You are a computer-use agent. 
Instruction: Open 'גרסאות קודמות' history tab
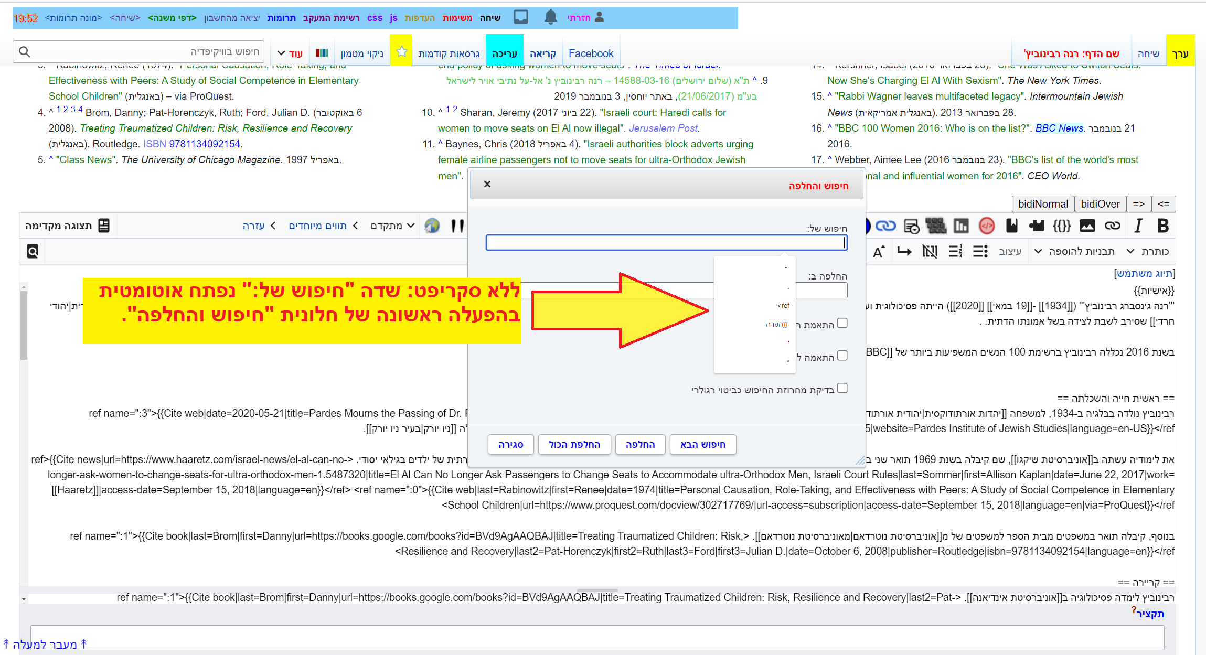pos(449,53)
